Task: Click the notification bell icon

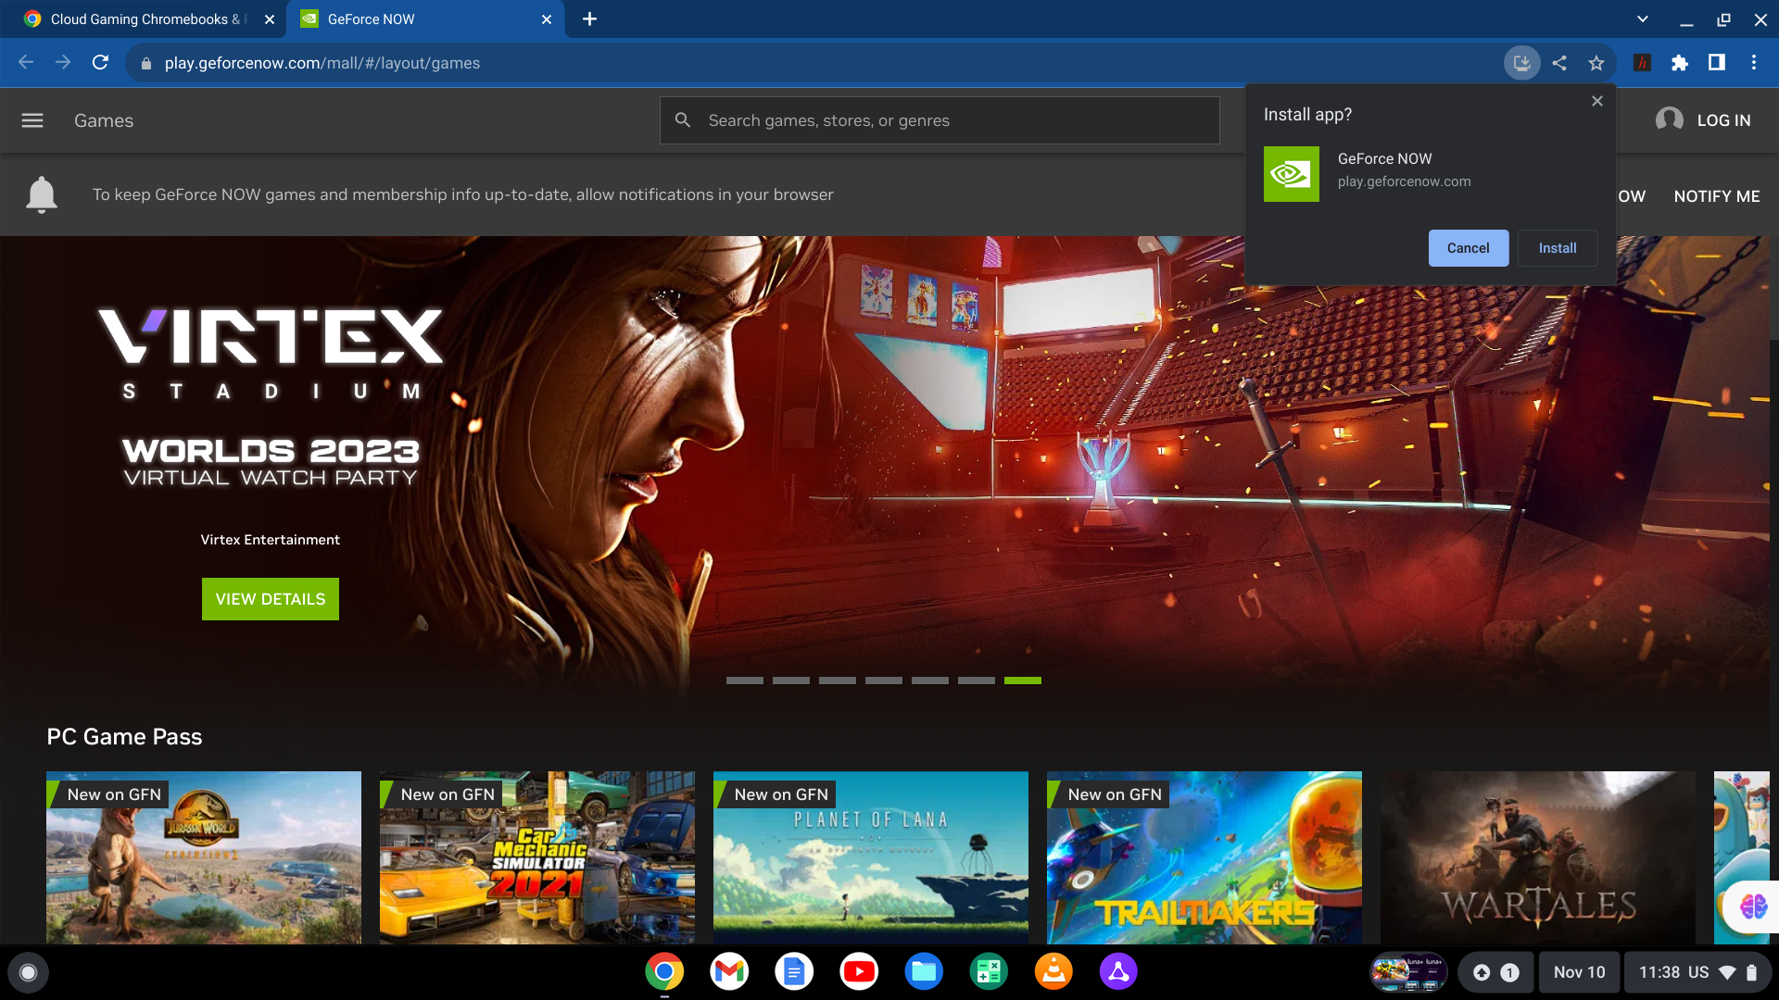Action: coord(42,194)
